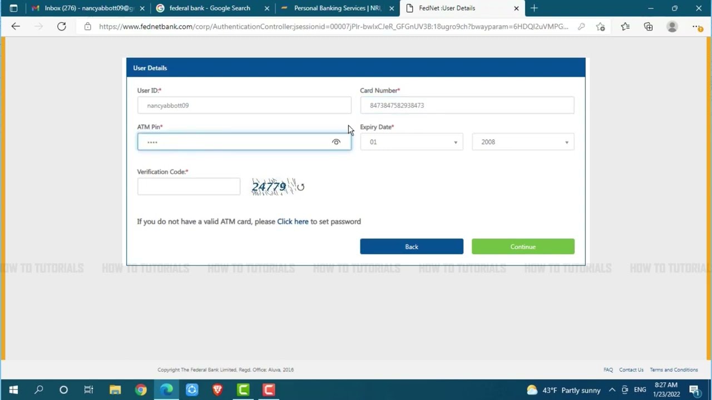View site information lock icon
The image size is (712, 400).
pyautogui.click(x=88, y=27)
